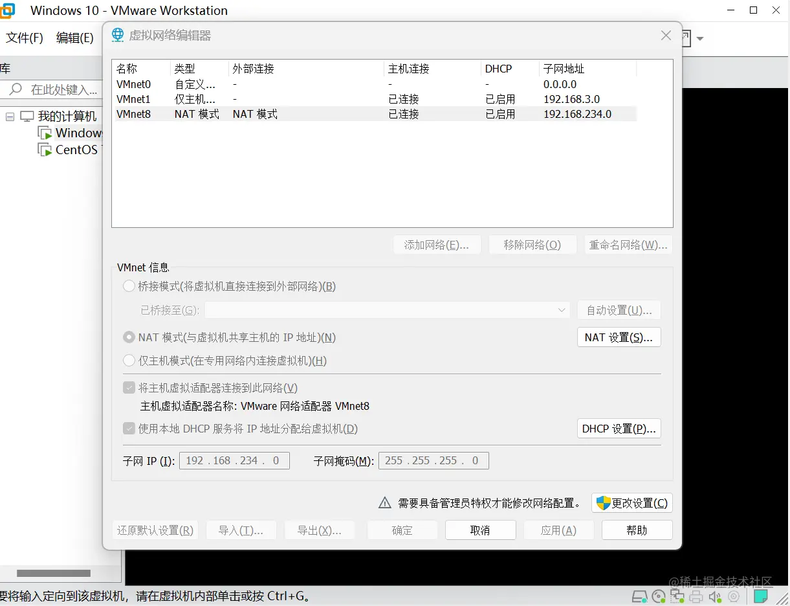Click the running VM icon beside Windows entry
This screenshot has width=790, height=606.
click(45, 133)
